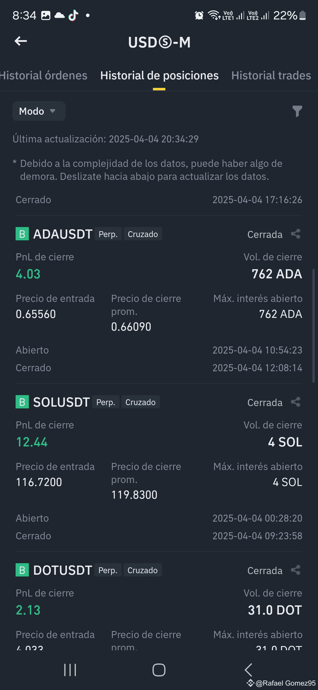Switch to Historial trades tab
The image size is (318, 690).
pos(271,75)
